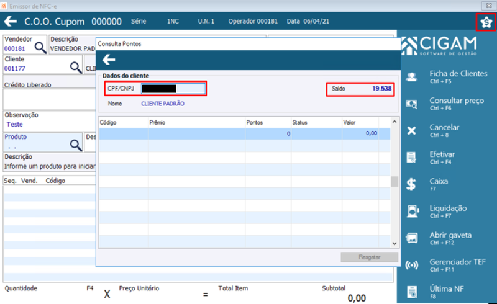Image resolution: width=497 pixels, height=304 pixels.
Task: Click scroll up arrow in points table
Action: (394, 122)
